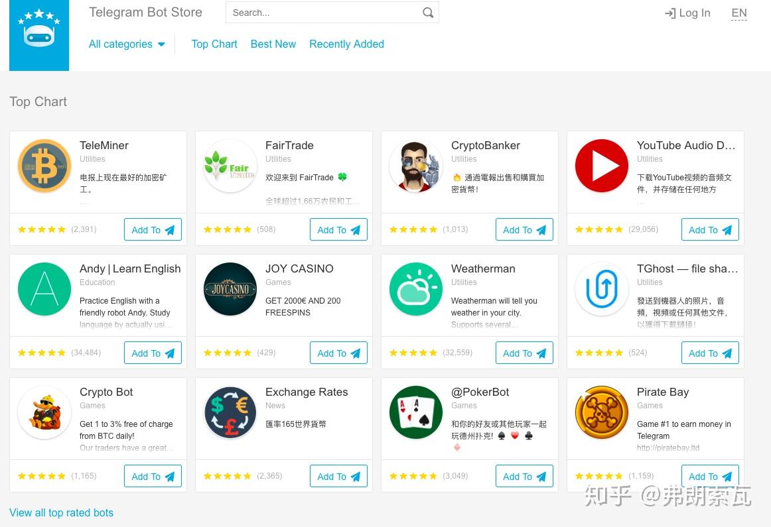
Task: Open the EN language selector
Action: coord(739,13)
